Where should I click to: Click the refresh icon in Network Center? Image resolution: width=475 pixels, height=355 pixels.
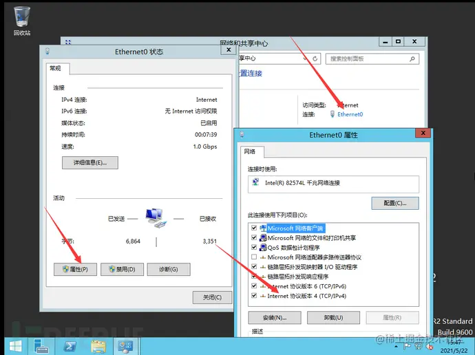[x=315, y=58]
